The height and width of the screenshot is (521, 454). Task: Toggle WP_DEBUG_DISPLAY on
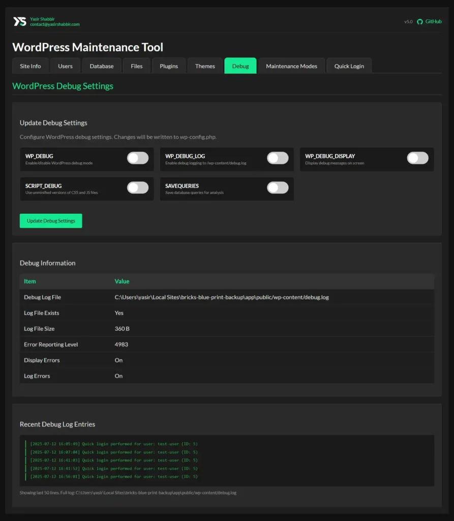point(418,158)
